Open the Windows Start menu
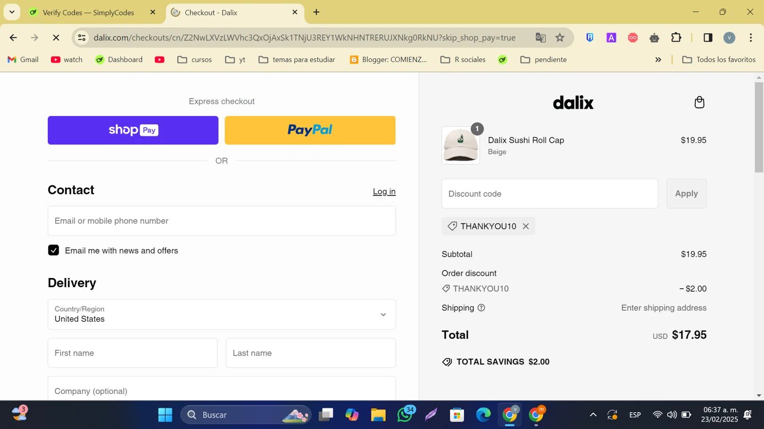This screenshot has height=429, width=764. pos(165,415)
